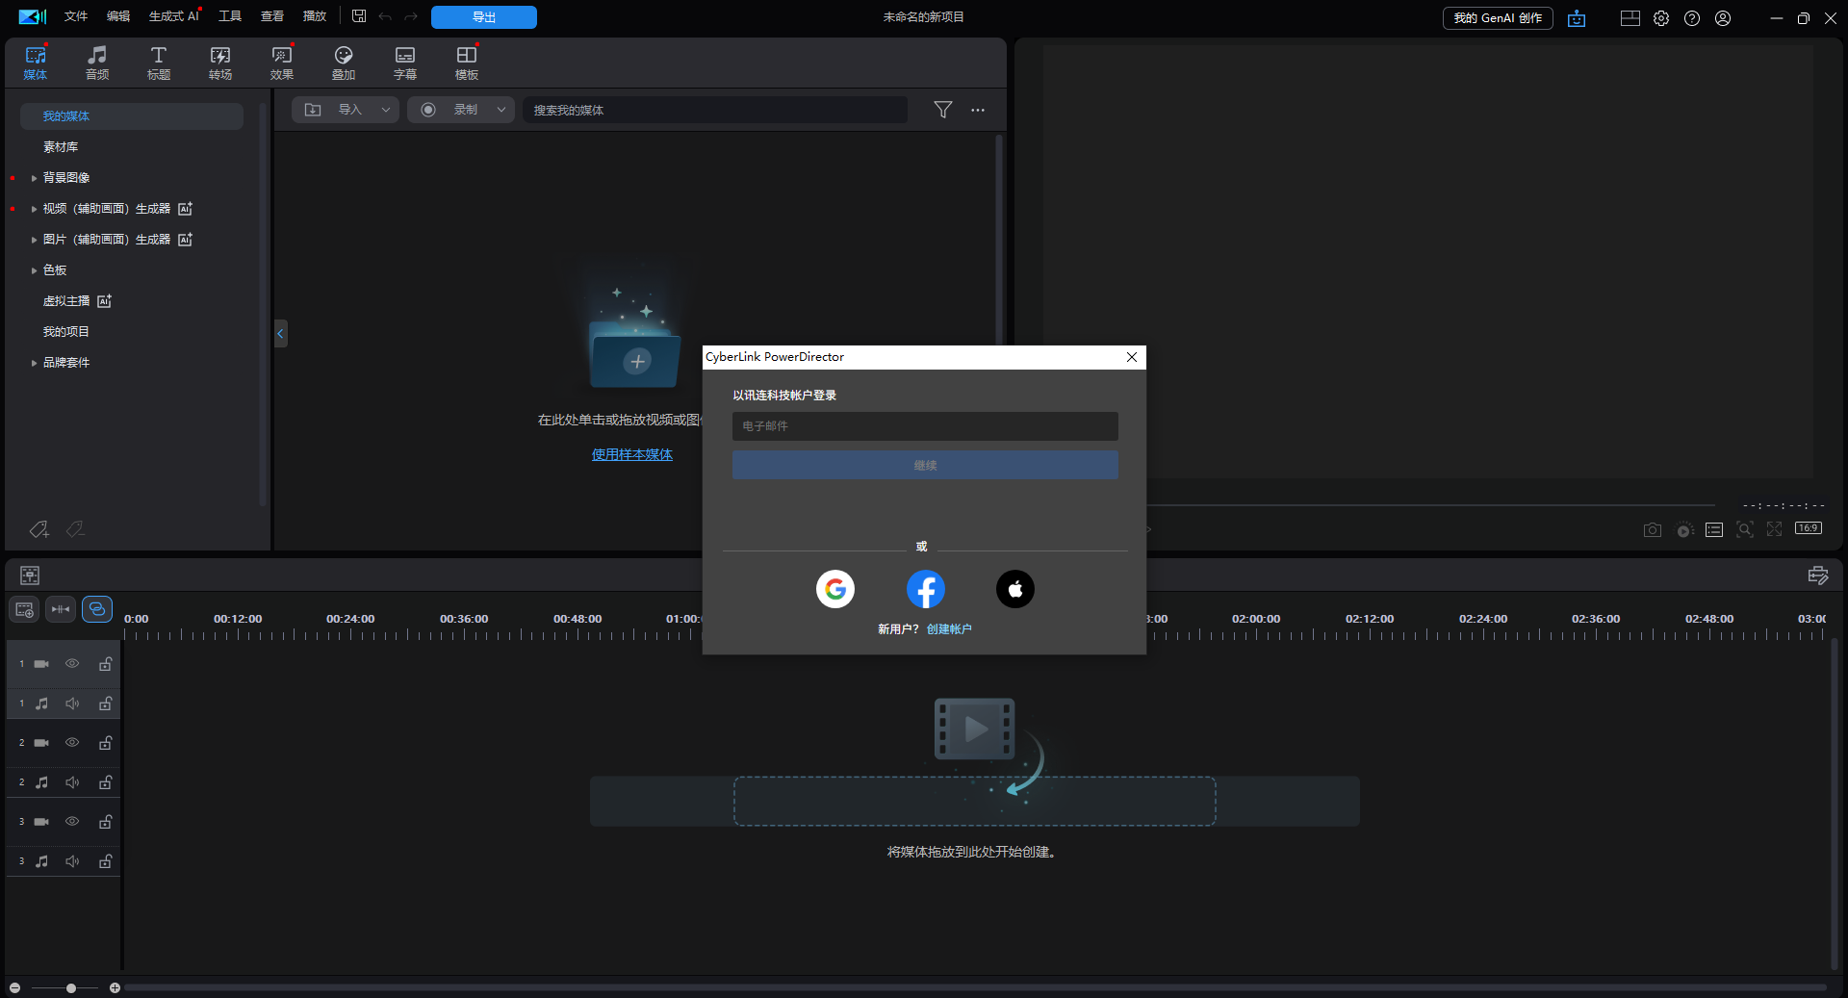Click the snapshot camera icon under preview

(1652, 530)
